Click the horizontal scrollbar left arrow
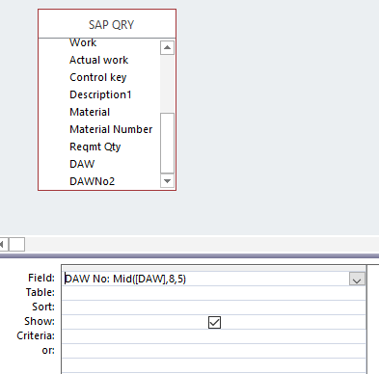This screenshot has height=374, width=379. click(3, 245)
